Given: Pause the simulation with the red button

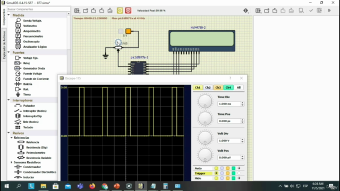Looking at the screenshot, I should pos(128,11).
